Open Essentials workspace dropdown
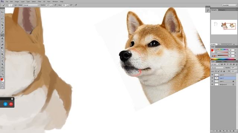The width and height of the screenshot is (238, 133). point(230,5)
